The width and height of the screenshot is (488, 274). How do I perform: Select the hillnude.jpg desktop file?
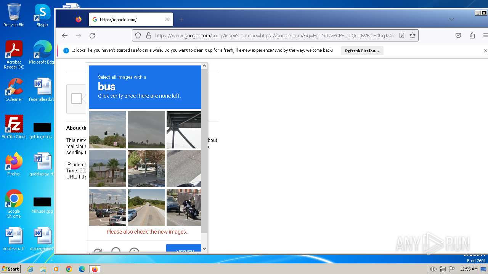click(x=42, y=205)
